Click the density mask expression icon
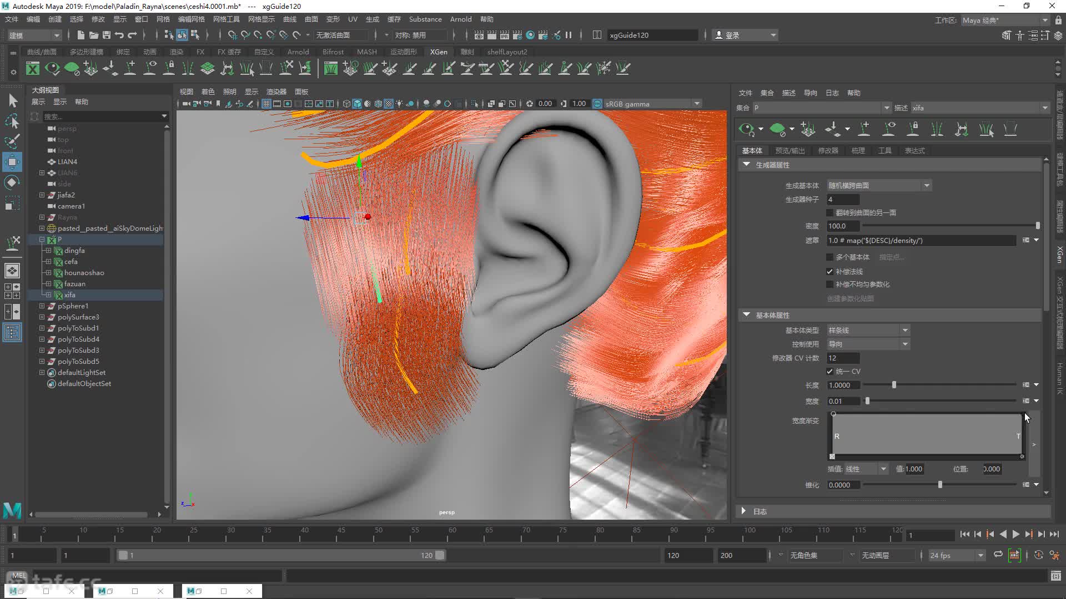The image size is (1066, 599). tap(1026, 240)
